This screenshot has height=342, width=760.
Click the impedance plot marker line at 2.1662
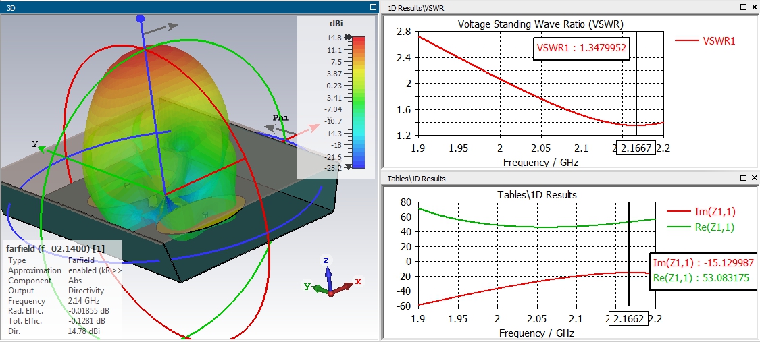tap(629, 254)
